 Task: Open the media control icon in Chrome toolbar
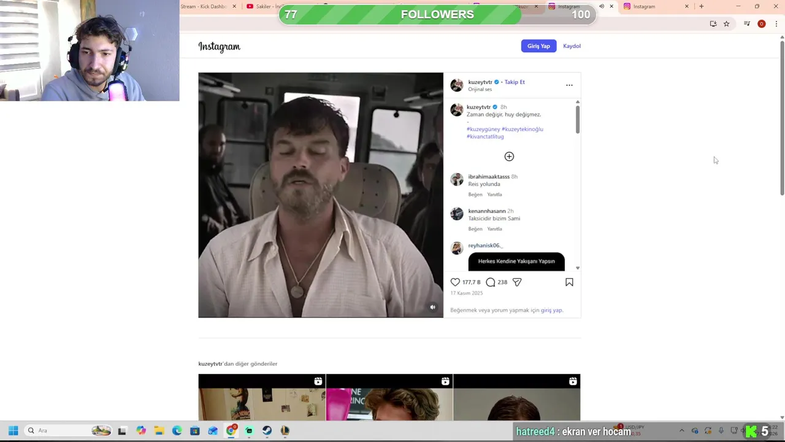coord(747,24)
